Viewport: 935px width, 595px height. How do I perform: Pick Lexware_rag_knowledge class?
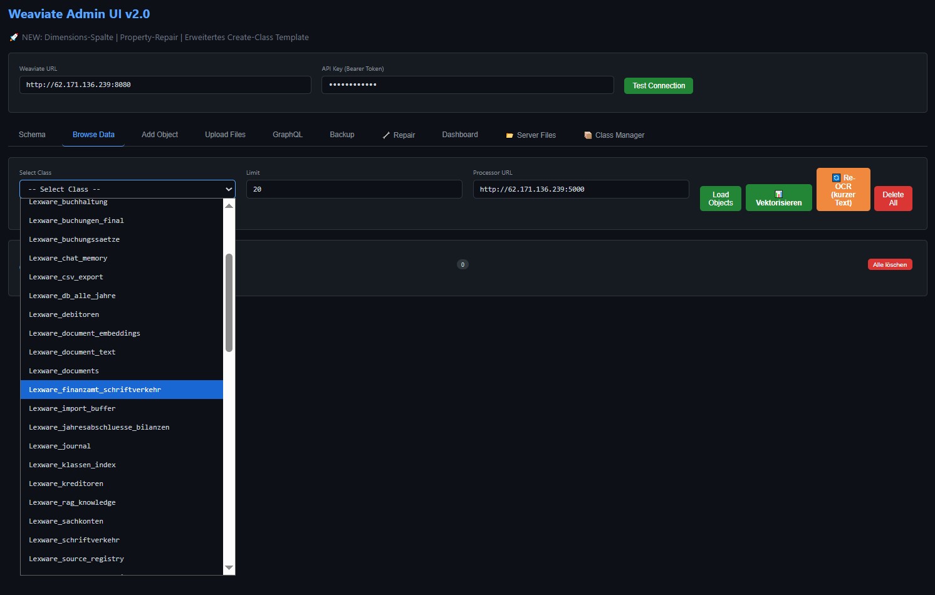tap(122, 502)
